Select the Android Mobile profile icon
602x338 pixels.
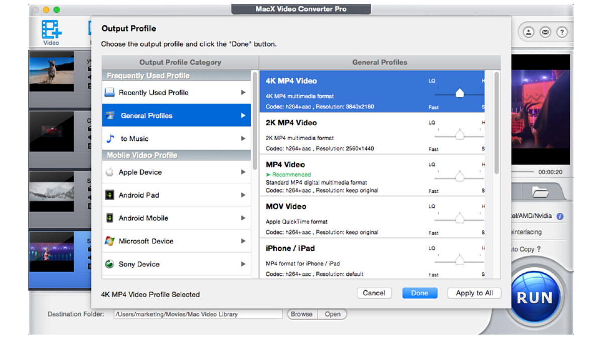[x=110, y=218]
